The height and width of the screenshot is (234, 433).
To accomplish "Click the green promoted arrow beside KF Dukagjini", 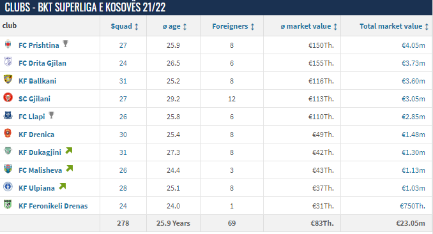I will [x=69, y=150].
